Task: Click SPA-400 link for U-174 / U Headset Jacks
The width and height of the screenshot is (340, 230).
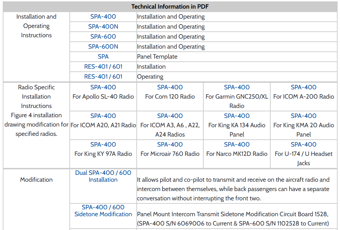Action: tap(303, 144)
